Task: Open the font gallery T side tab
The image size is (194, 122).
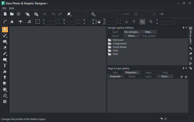Action: coord(191,59)
